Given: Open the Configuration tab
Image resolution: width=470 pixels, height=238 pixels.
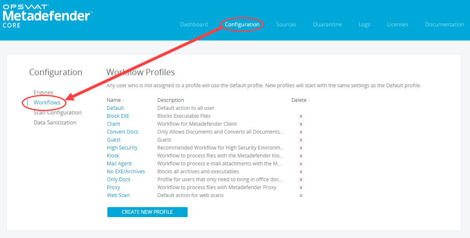Looking at the screenshot, I should point(242,25).
